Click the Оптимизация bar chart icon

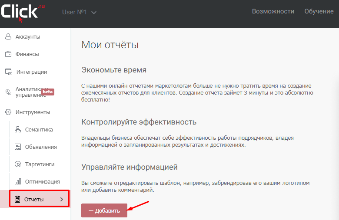tap(18, 181)
